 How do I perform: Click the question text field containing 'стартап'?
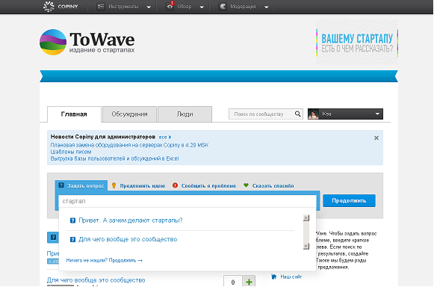click(x=187, y=201)
